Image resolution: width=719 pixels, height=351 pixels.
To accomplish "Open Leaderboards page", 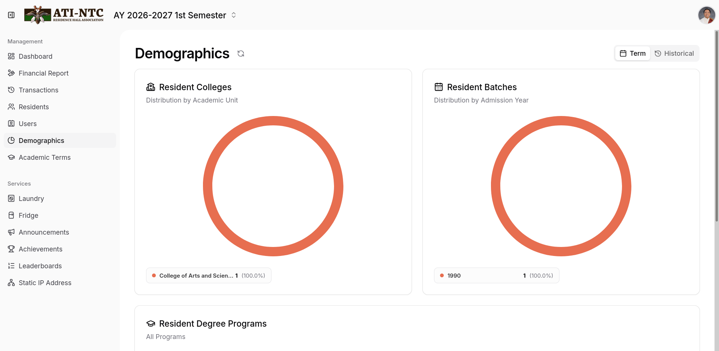I will click(60, 266).
